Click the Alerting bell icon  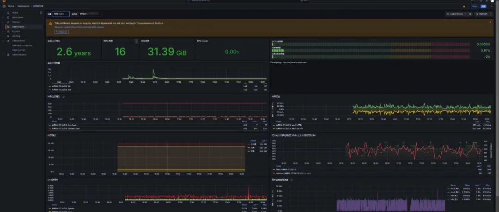tap(8, 36)
